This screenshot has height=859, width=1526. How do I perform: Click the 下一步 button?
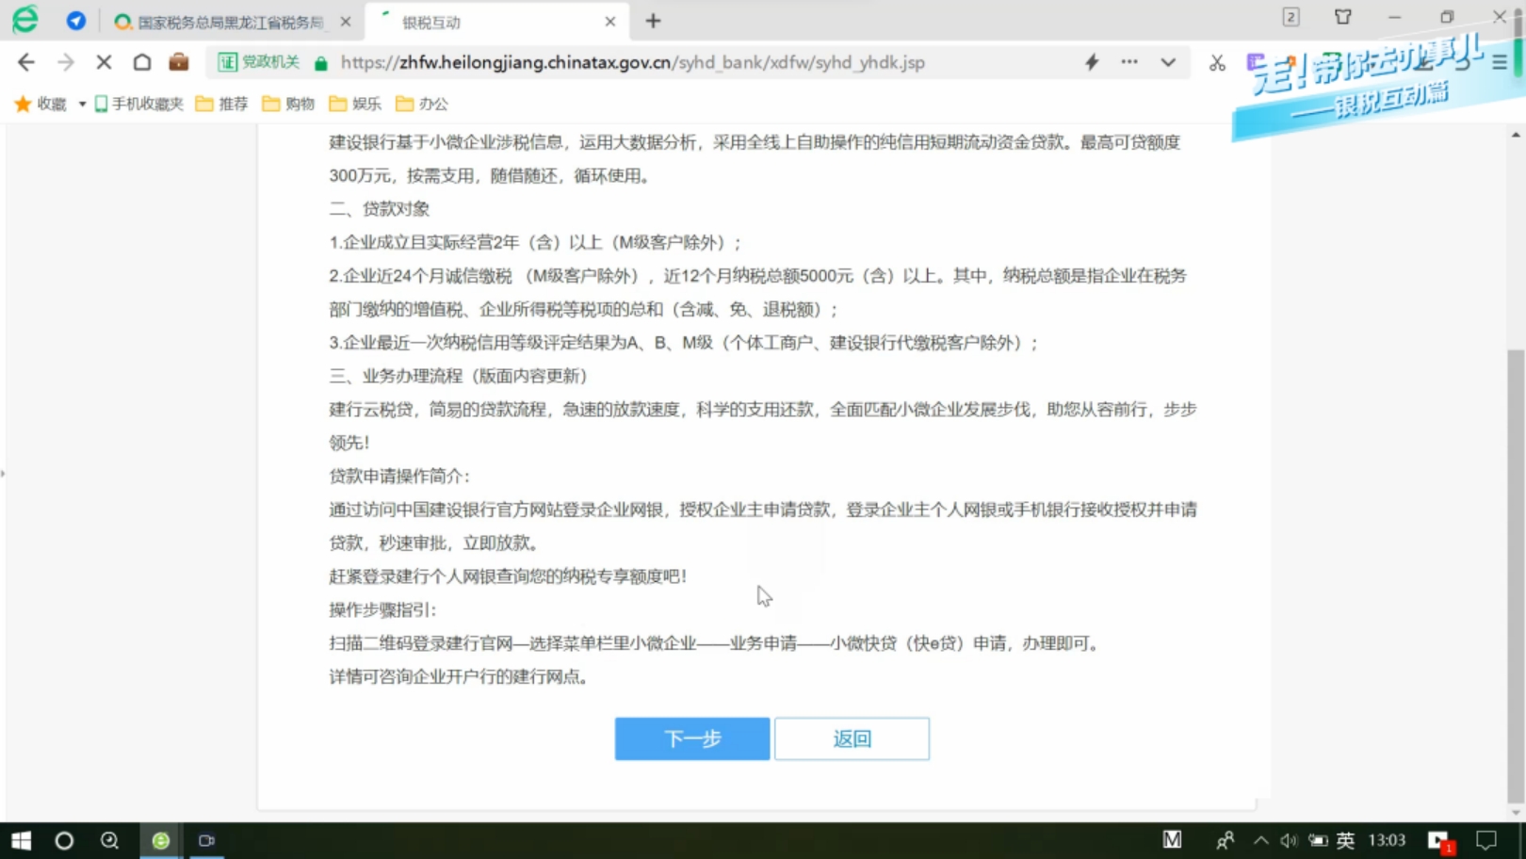691,738
